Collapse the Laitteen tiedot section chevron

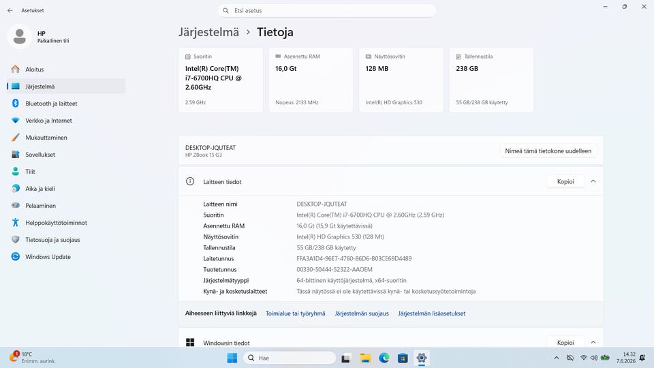click(x=593, y=181)
